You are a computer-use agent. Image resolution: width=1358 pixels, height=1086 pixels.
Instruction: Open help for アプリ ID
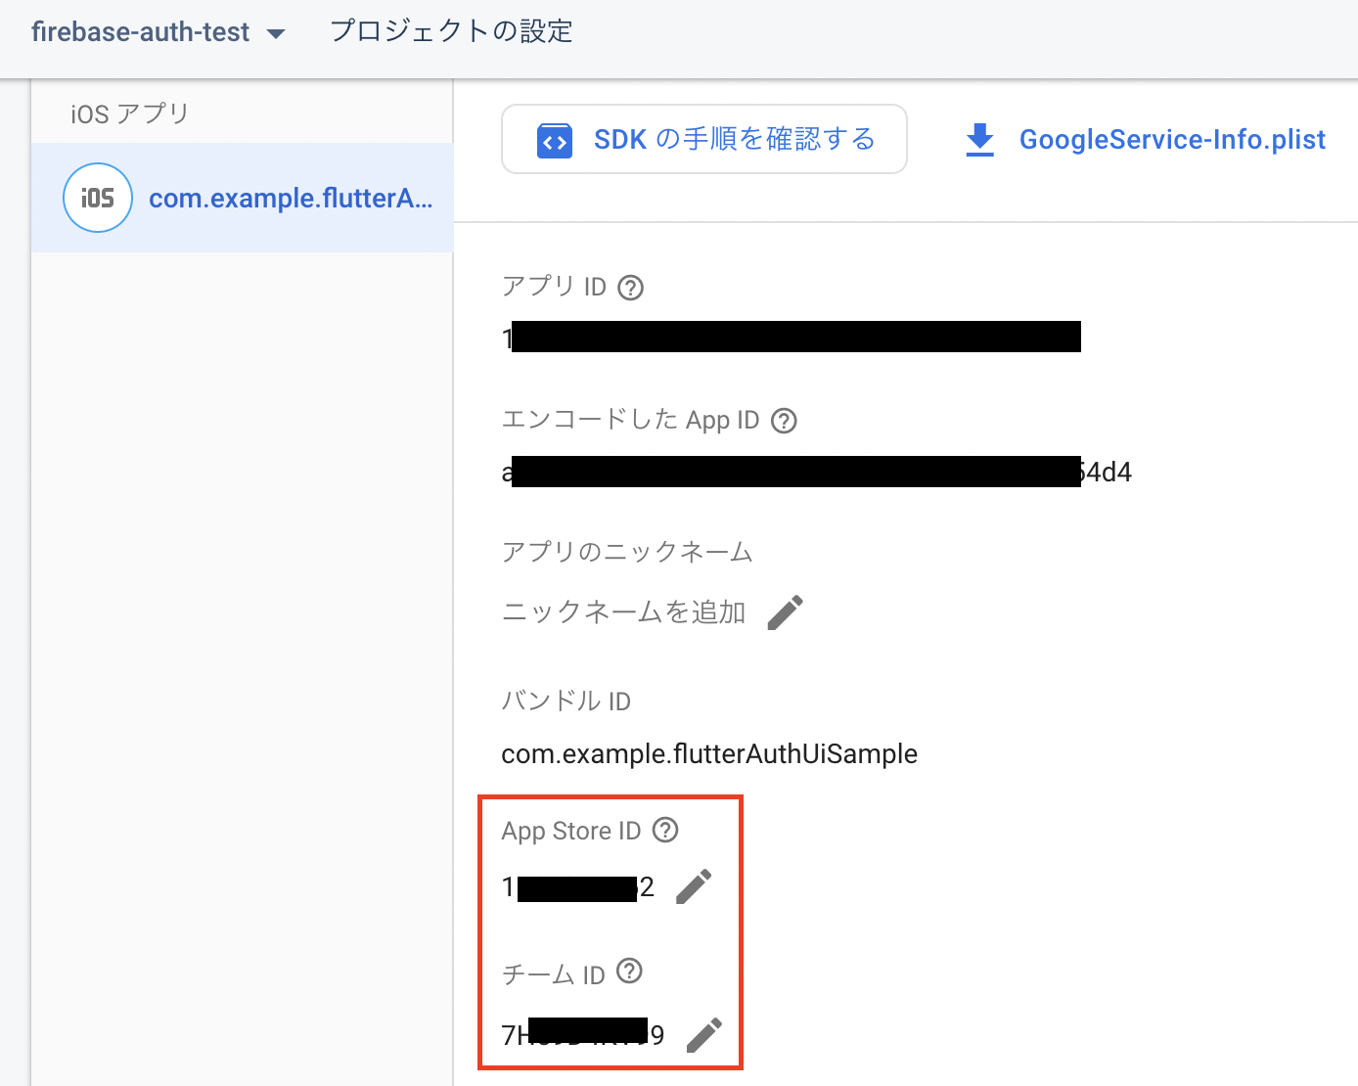coord(631,288)
